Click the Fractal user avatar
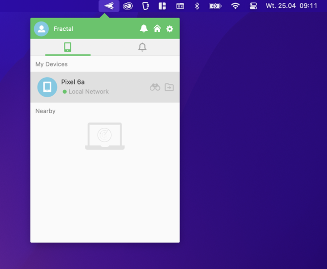Image resolution: width=327 pixels, height=269 pixels. tap(41, 29)
